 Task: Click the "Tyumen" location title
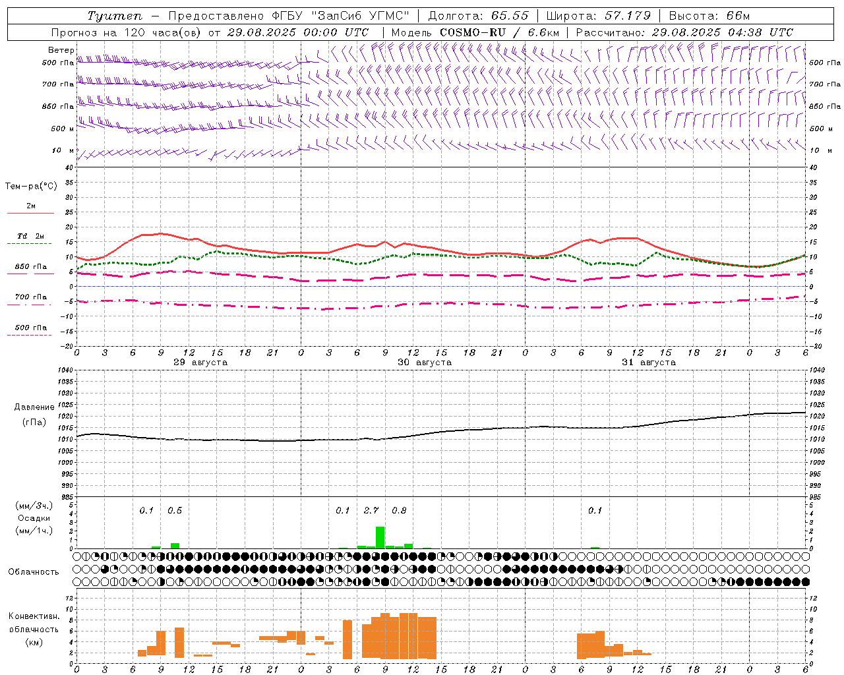[x=115, y=16]
